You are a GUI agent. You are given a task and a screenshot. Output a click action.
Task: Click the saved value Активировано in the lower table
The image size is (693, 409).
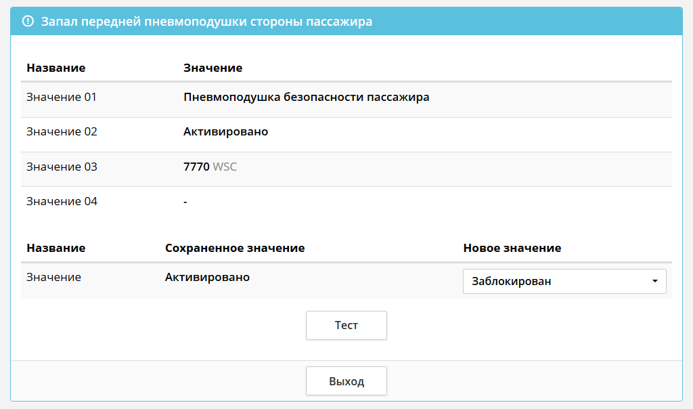207,277
